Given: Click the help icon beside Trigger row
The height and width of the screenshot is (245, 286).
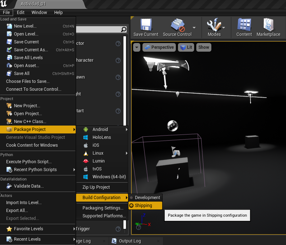Looking at the screenshot, I should [118, 229].
